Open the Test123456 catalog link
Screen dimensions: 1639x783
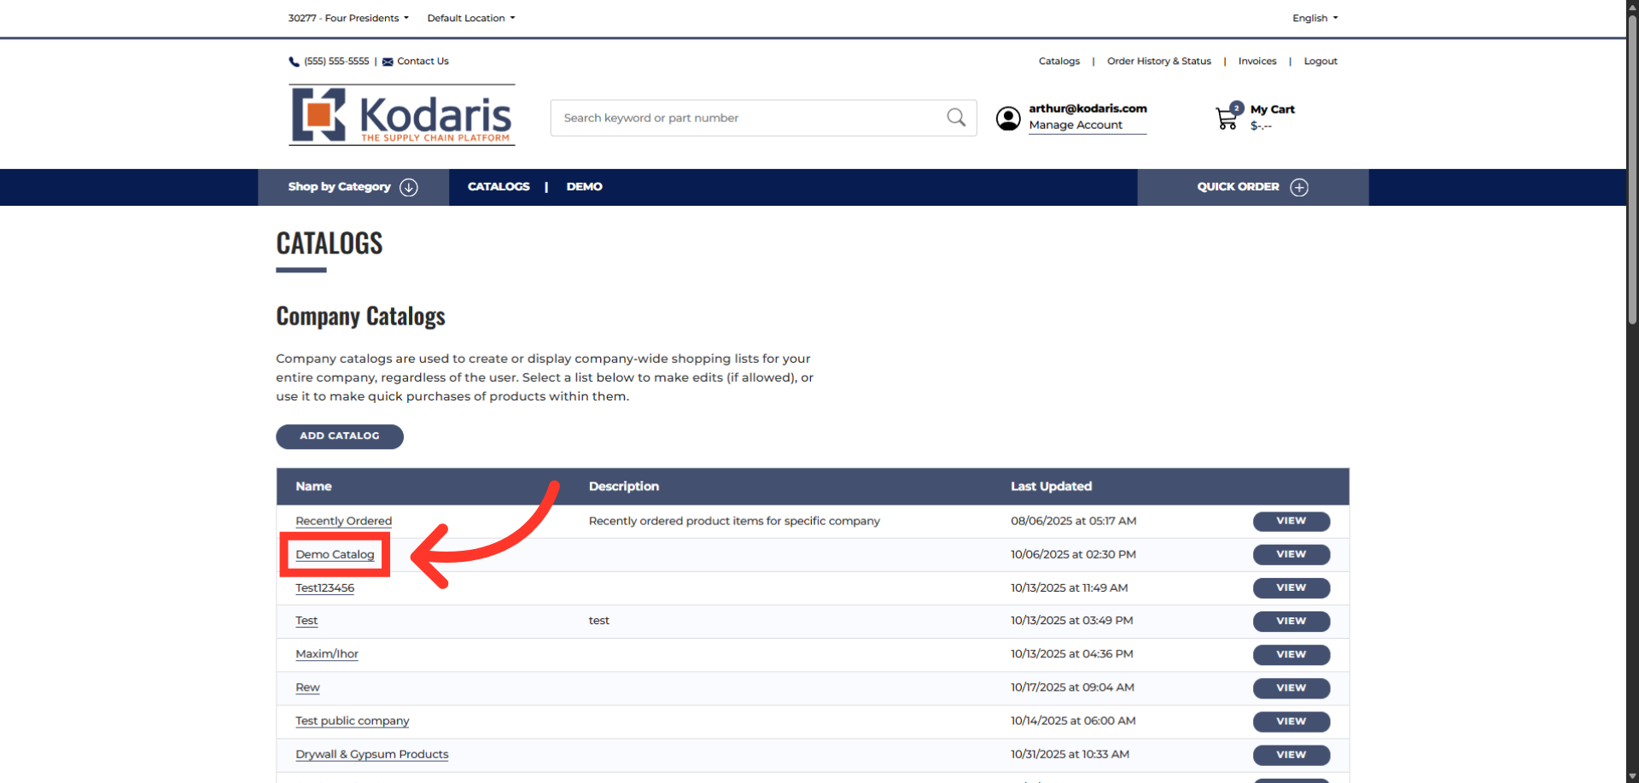point(324,588)
